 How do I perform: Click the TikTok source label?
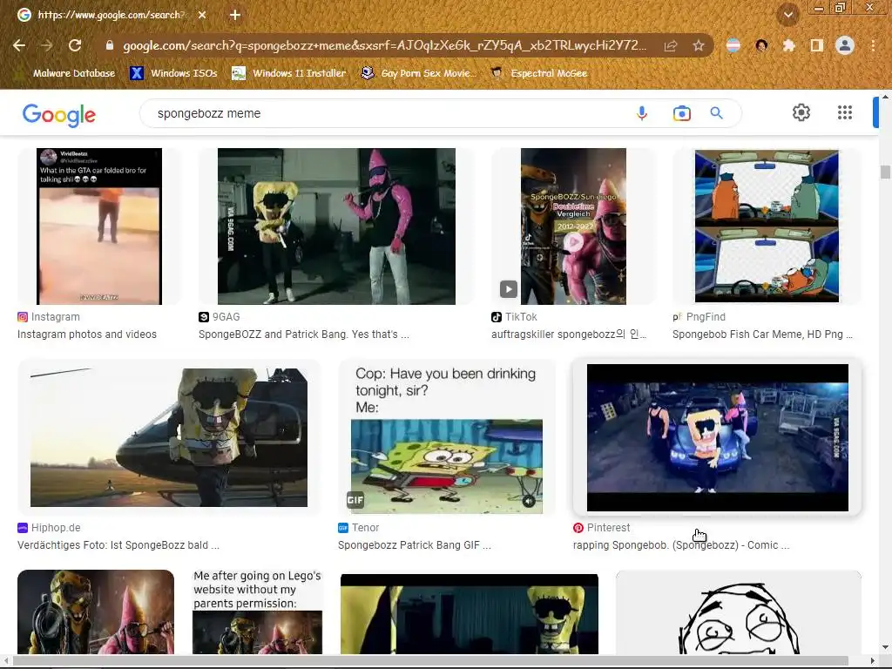[514, 317]
